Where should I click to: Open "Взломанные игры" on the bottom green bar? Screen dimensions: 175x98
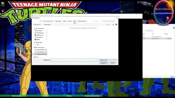point(92,96)
